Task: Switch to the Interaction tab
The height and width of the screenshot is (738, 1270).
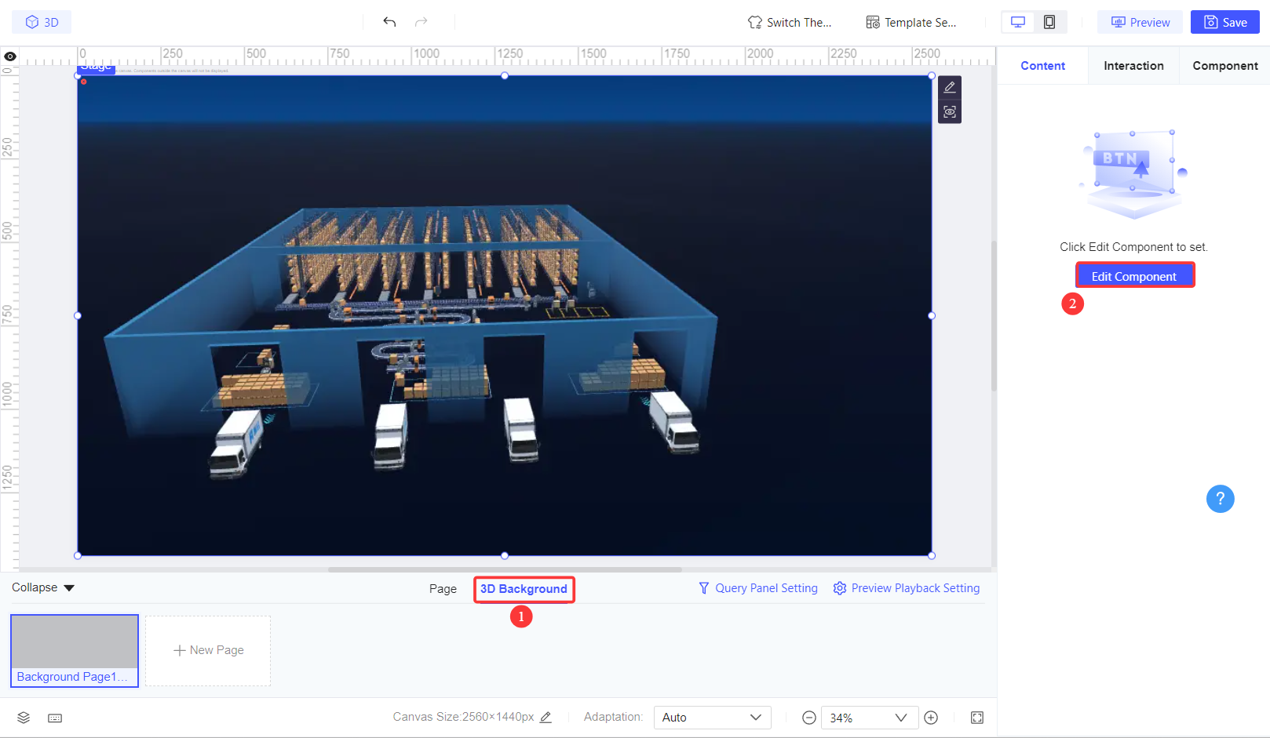Action: pyautogui.click(x=1133, y=66)
